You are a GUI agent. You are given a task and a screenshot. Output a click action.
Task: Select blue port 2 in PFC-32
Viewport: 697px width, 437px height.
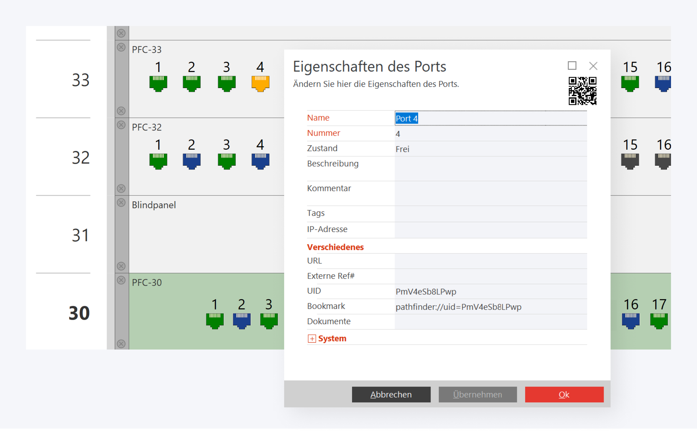coord(191,161)
